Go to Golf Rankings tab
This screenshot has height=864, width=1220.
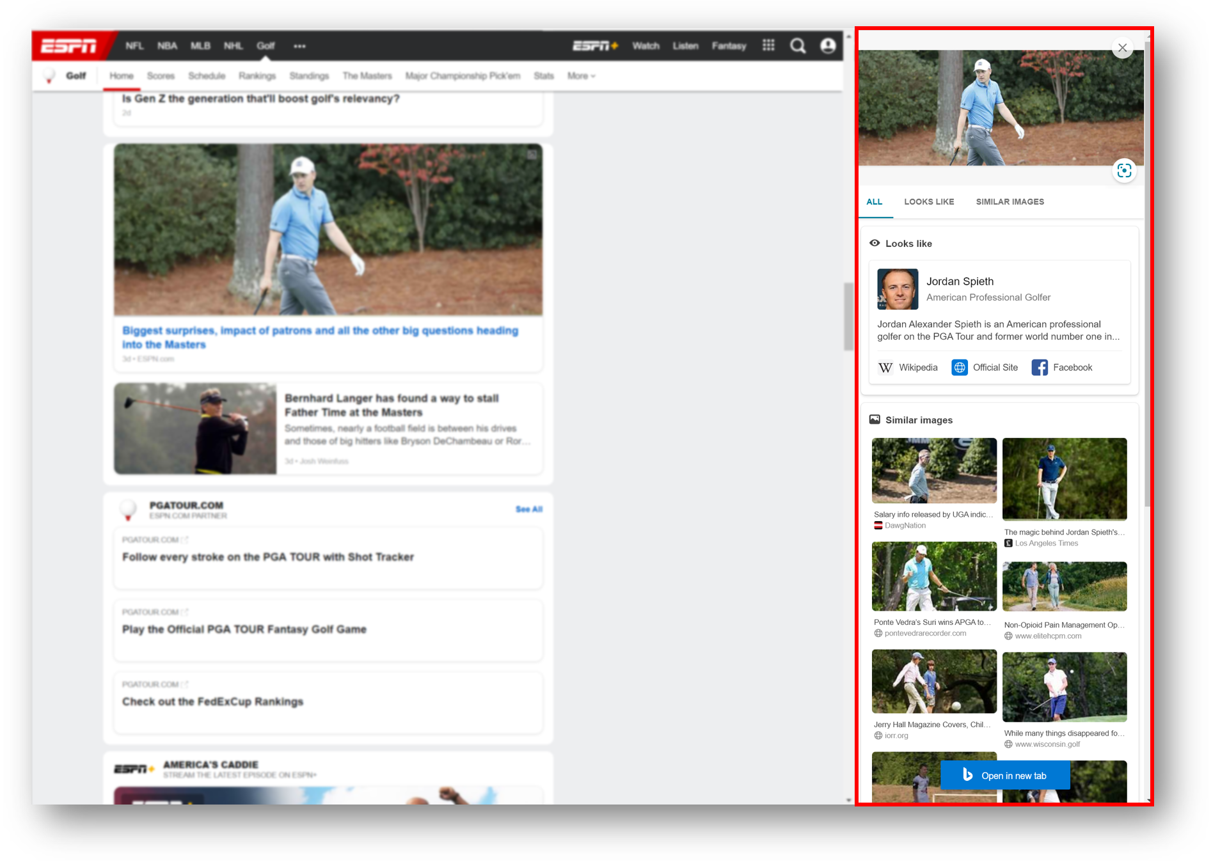click(x=257, y=76)
